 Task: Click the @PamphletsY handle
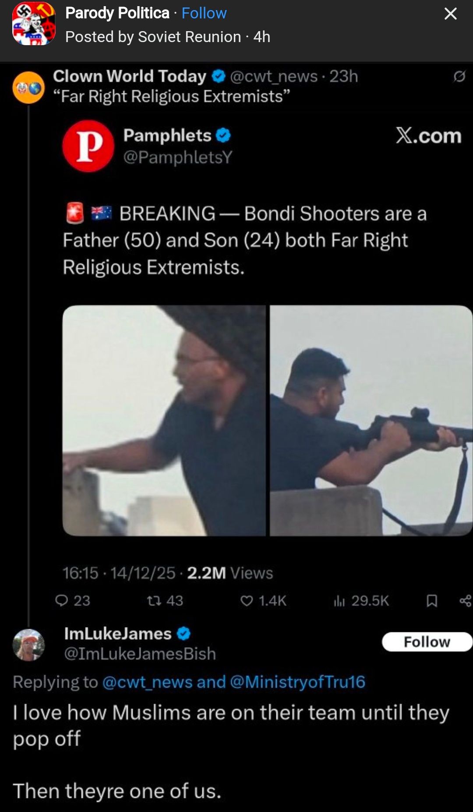point(177,157)
